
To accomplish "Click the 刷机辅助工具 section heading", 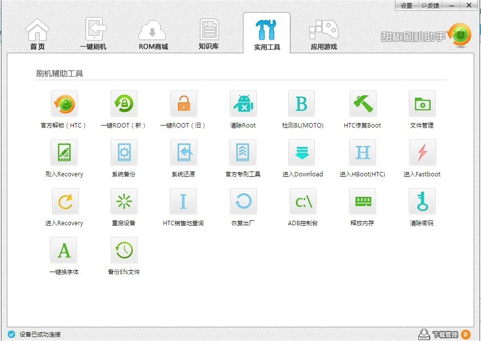I will pyautogui.click(x=60, y=73).
